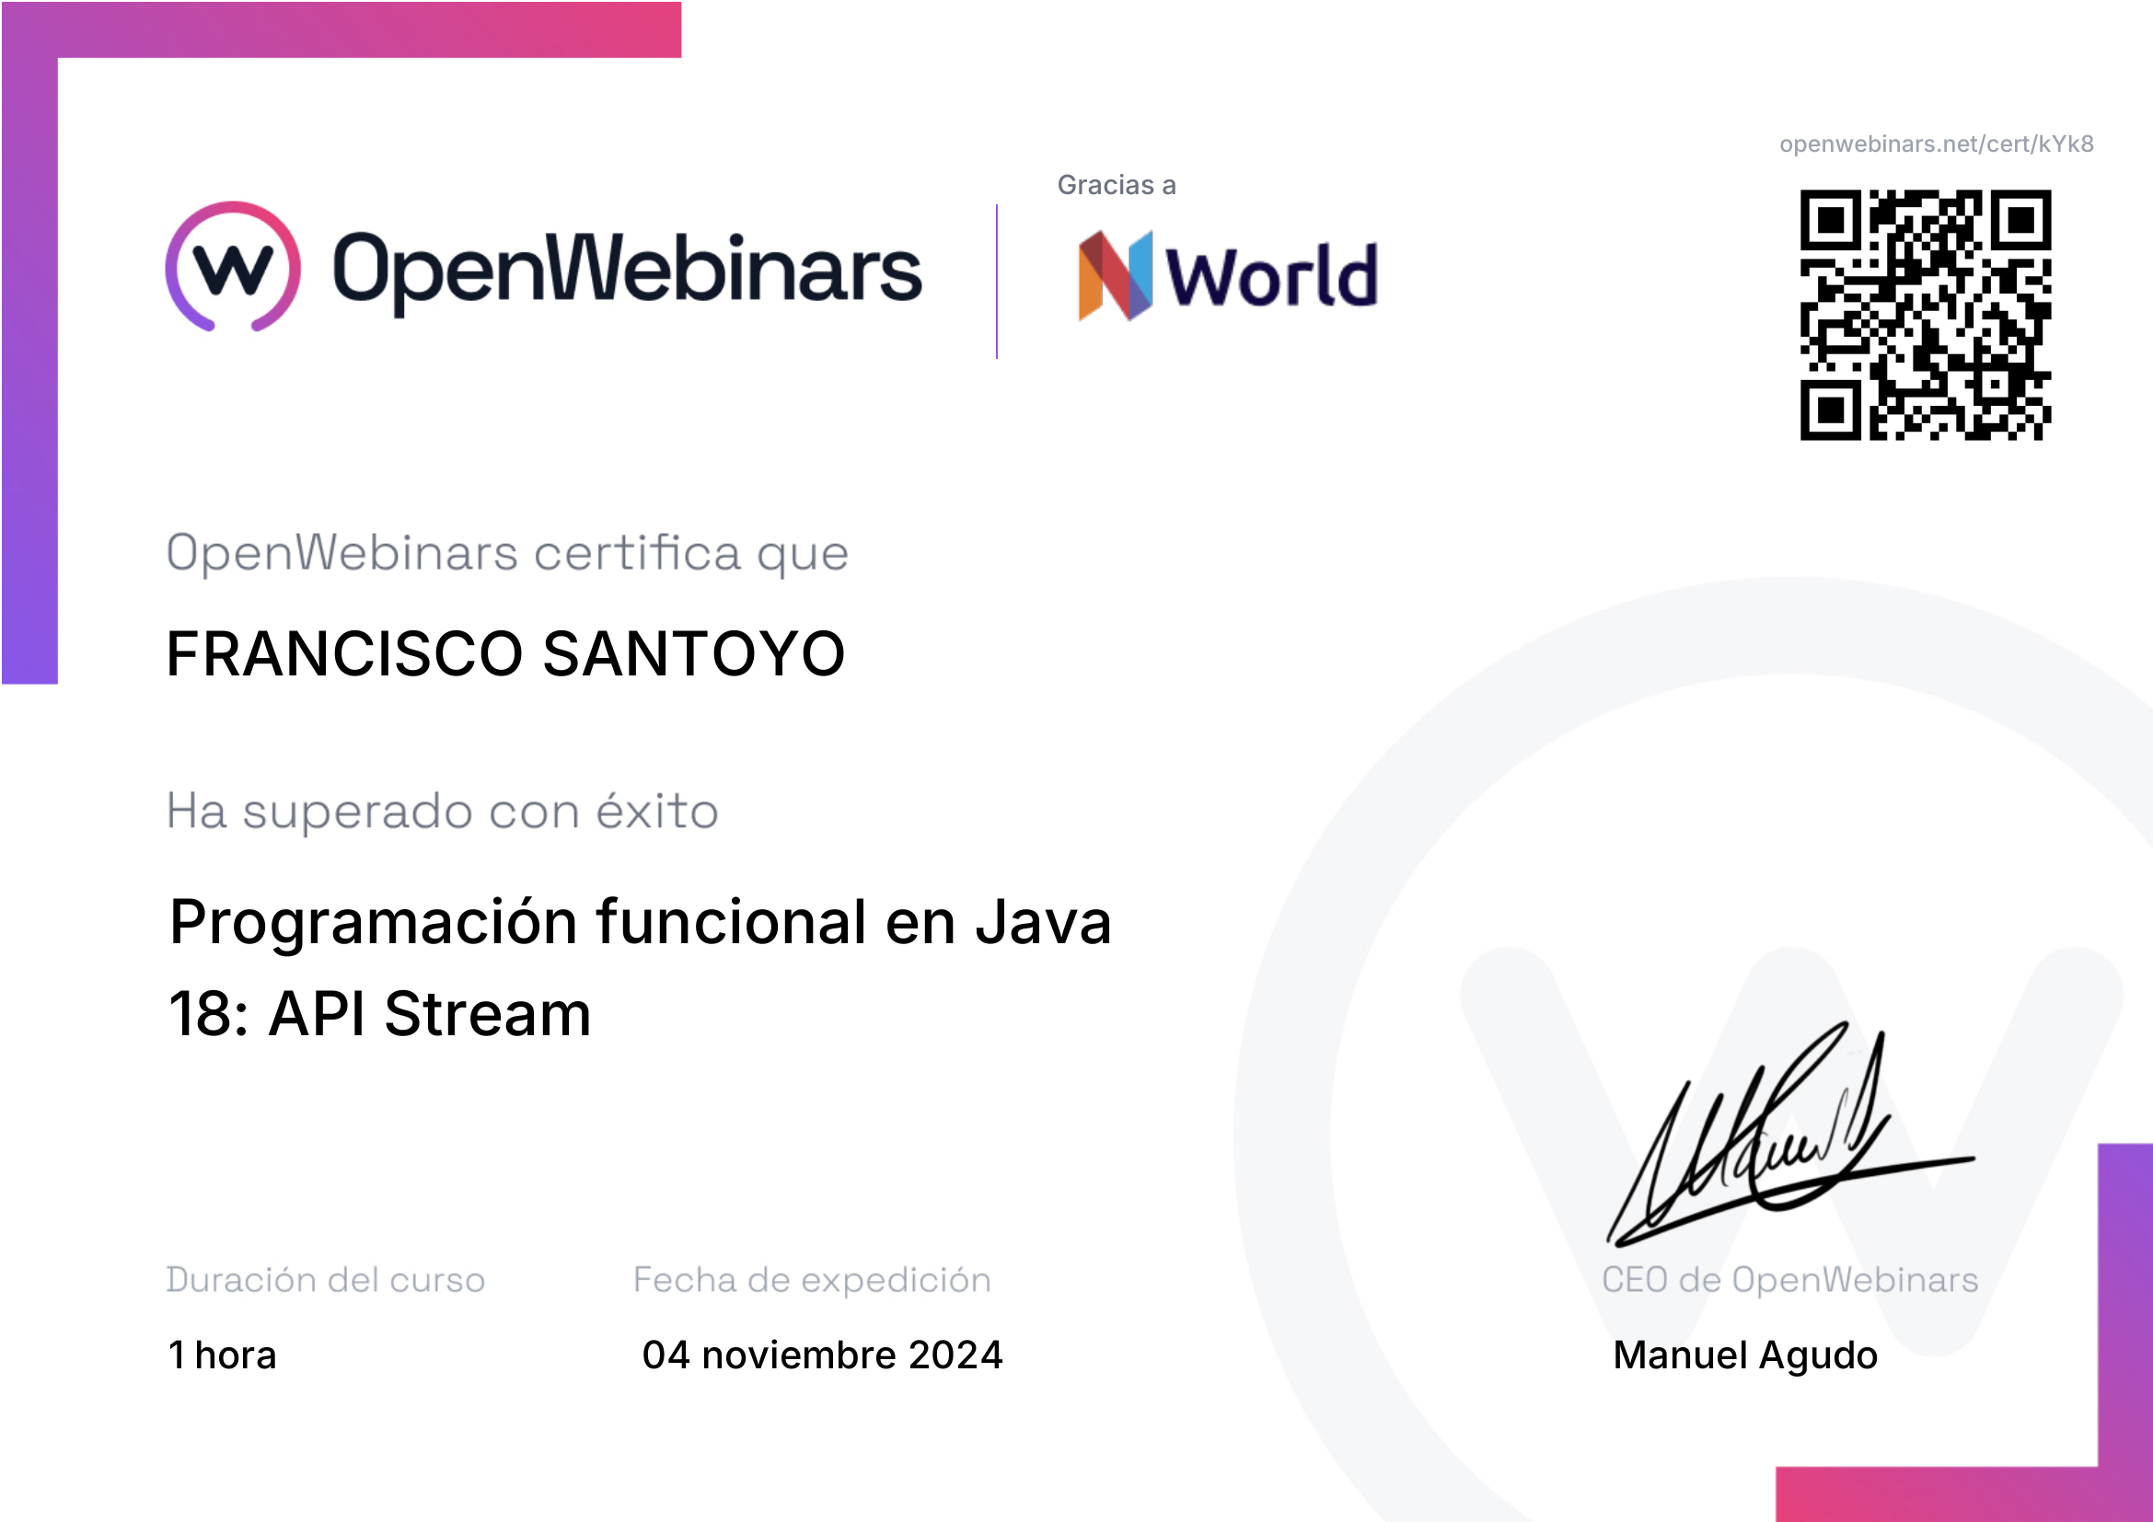Viewport: 2153px width, 1522px height.
Task: Click the 'CEO de OpenWebinars' label
Action: [x=1789, y=1280]
